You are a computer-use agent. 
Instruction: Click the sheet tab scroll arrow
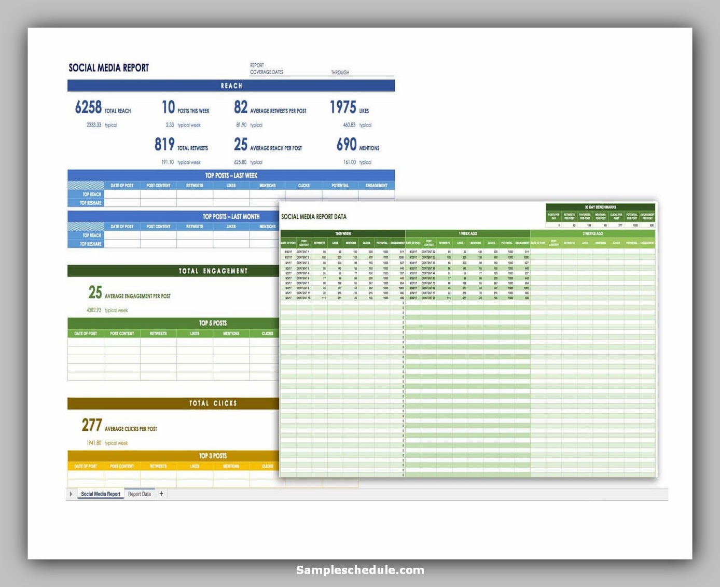point(71,494)
